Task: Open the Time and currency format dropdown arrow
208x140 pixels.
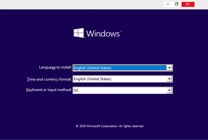Action: click(170, 79)
